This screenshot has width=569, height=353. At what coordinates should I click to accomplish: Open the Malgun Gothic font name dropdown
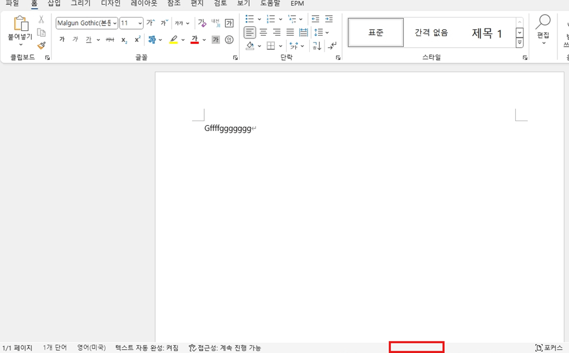[114, 23]
